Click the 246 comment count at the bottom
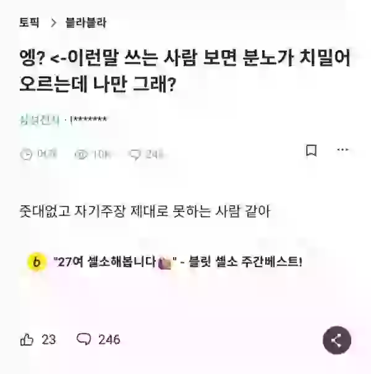Viewport: 371px width, 374px height. [109, 339]
